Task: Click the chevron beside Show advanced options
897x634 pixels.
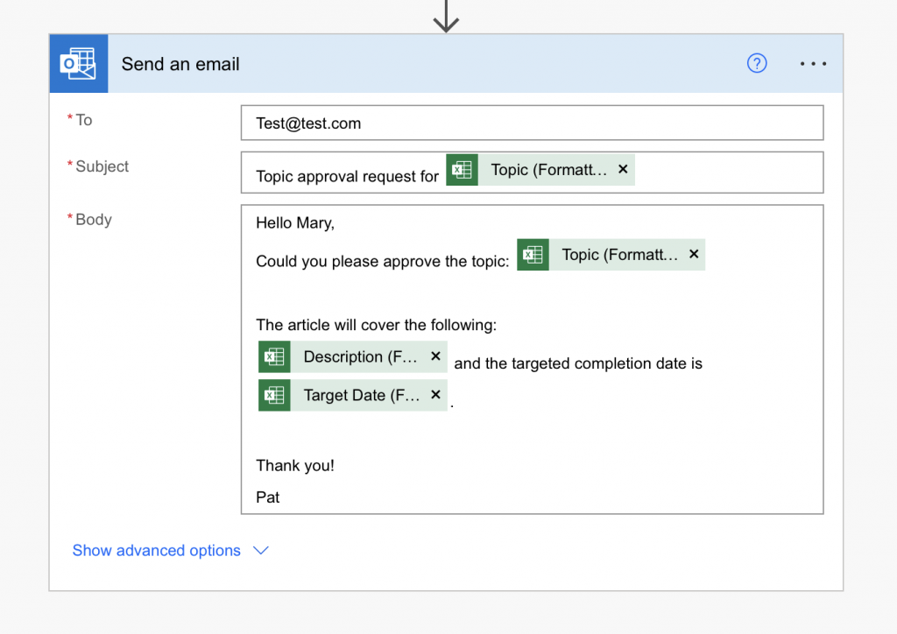Action: 260,550
